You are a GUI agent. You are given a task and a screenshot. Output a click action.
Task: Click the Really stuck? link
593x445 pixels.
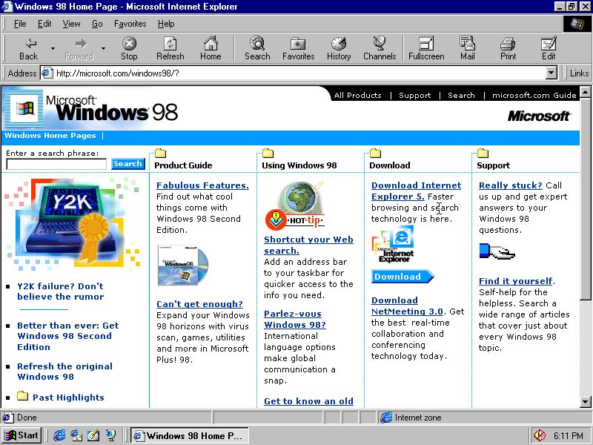pyautogui.click(x=511, y=185)
